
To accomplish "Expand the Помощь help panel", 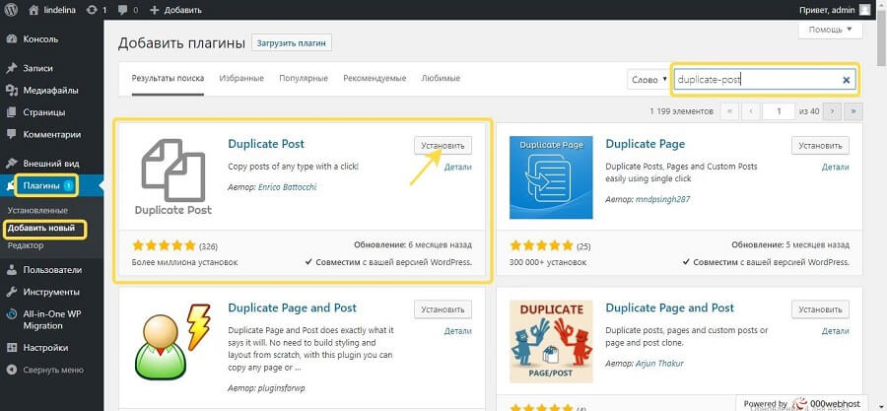I will pyautogui.click(x=832, y=31).
